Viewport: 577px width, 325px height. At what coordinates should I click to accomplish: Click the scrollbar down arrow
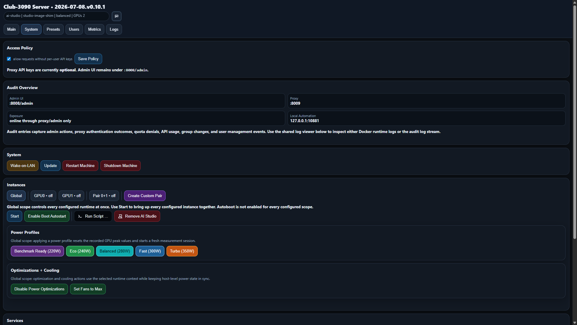(575, 323)
